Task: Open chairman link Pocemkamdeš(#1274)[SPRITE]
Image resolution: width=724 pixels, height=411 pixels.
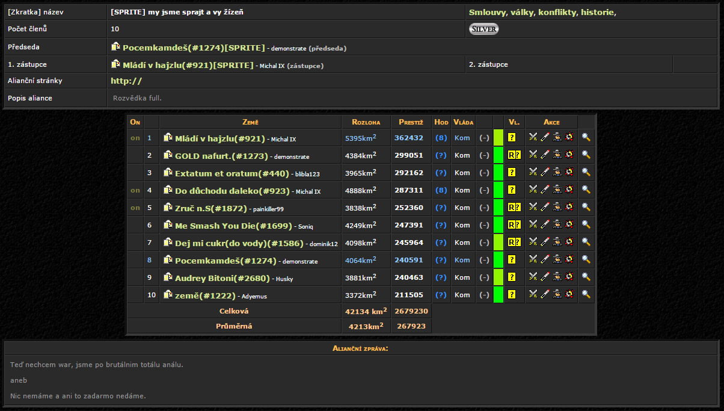Action: tap(194, 47)
